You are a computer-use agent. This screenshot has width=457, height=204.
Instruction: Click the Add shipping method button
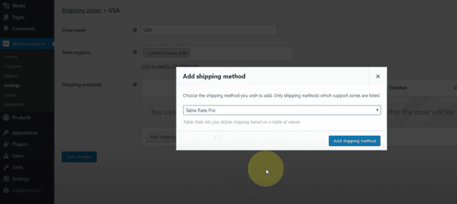[354, 141]
